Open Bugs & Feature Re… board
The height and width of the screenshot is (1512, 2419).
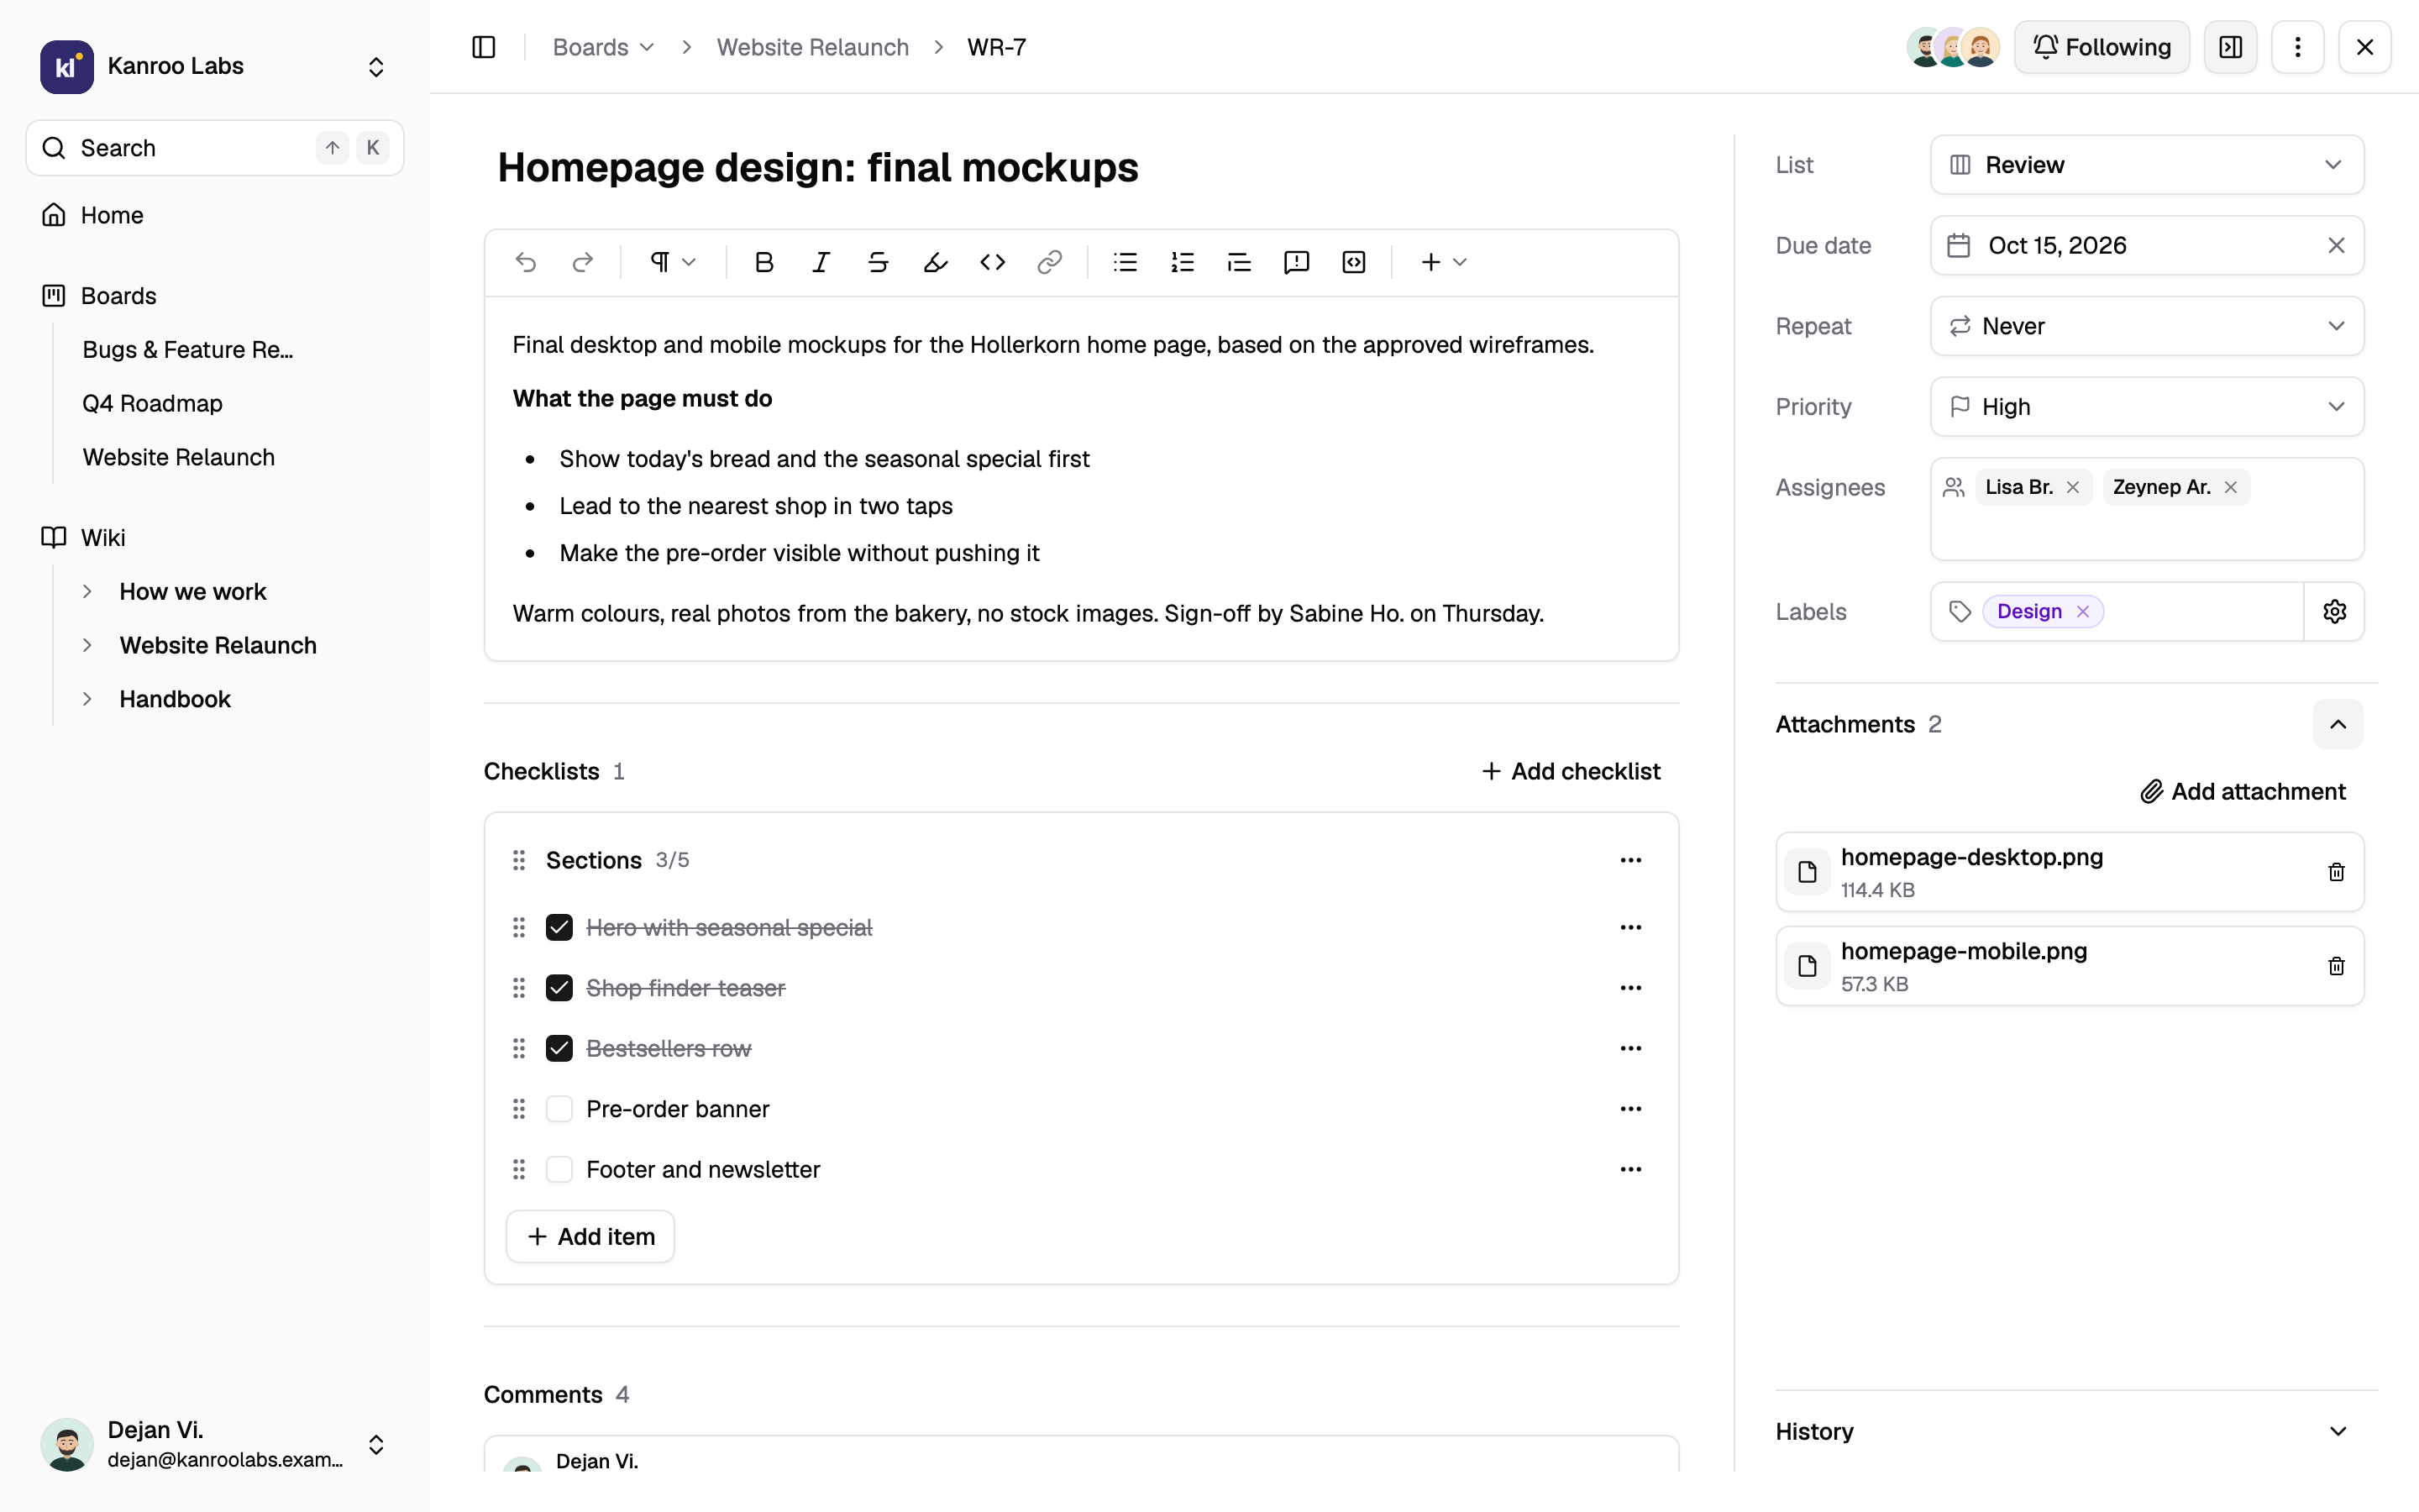188,349
